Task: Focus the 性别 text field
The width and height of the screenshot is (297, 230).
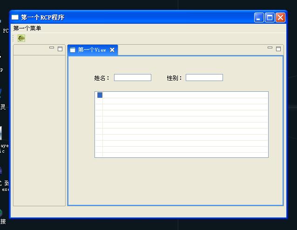Action: click(x=204, y=78)
